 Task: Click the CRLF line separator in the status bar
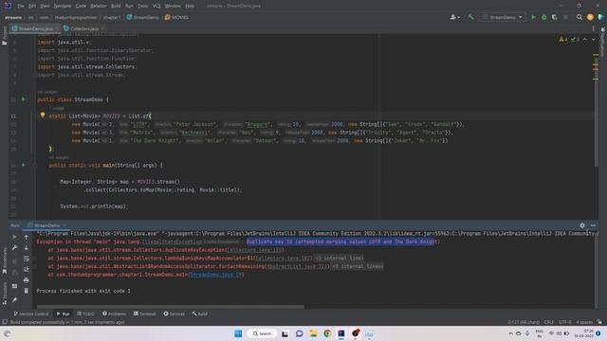549,322
